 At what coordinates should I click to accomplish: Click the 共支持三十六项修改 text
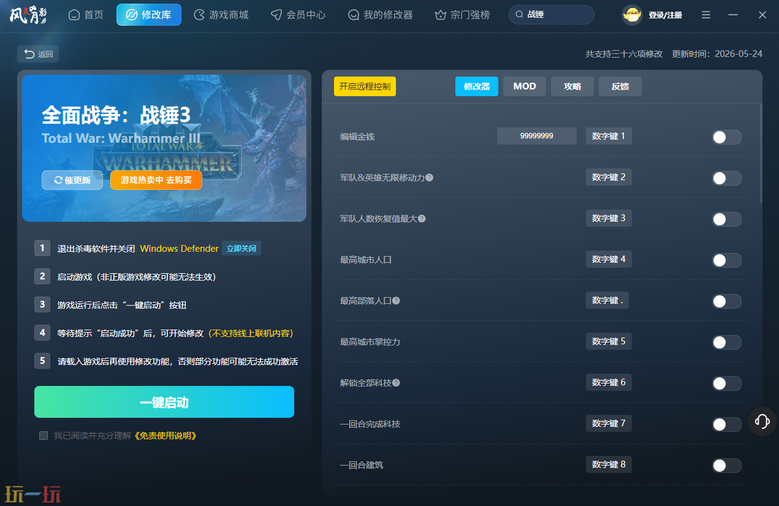click(624, 54)
